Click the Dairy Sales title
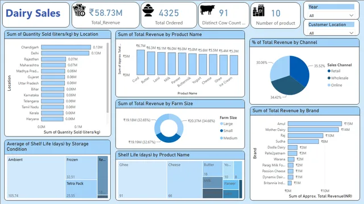The image size is (364, 204). pos(33,13)
